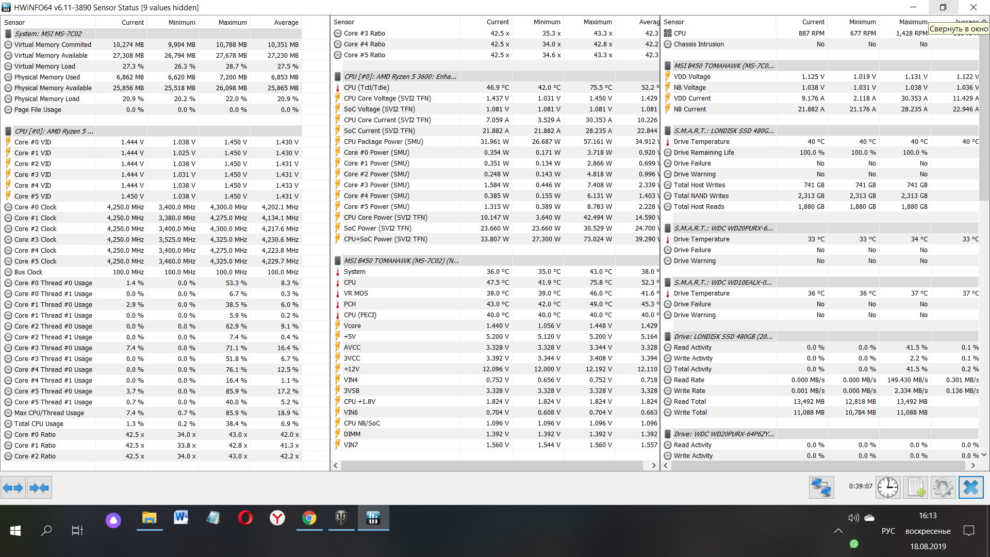Select the CPU Package Power (SMU) row
990x557 pixels.
coord(383,141)
